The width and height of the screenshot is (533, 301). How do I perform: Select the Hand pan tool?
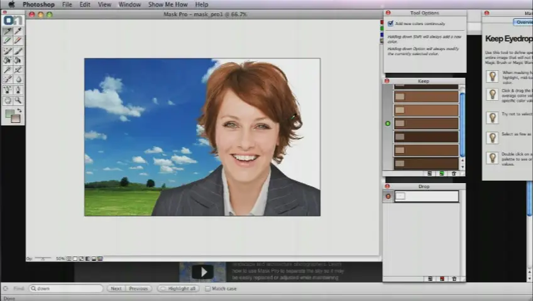point(8,100)
